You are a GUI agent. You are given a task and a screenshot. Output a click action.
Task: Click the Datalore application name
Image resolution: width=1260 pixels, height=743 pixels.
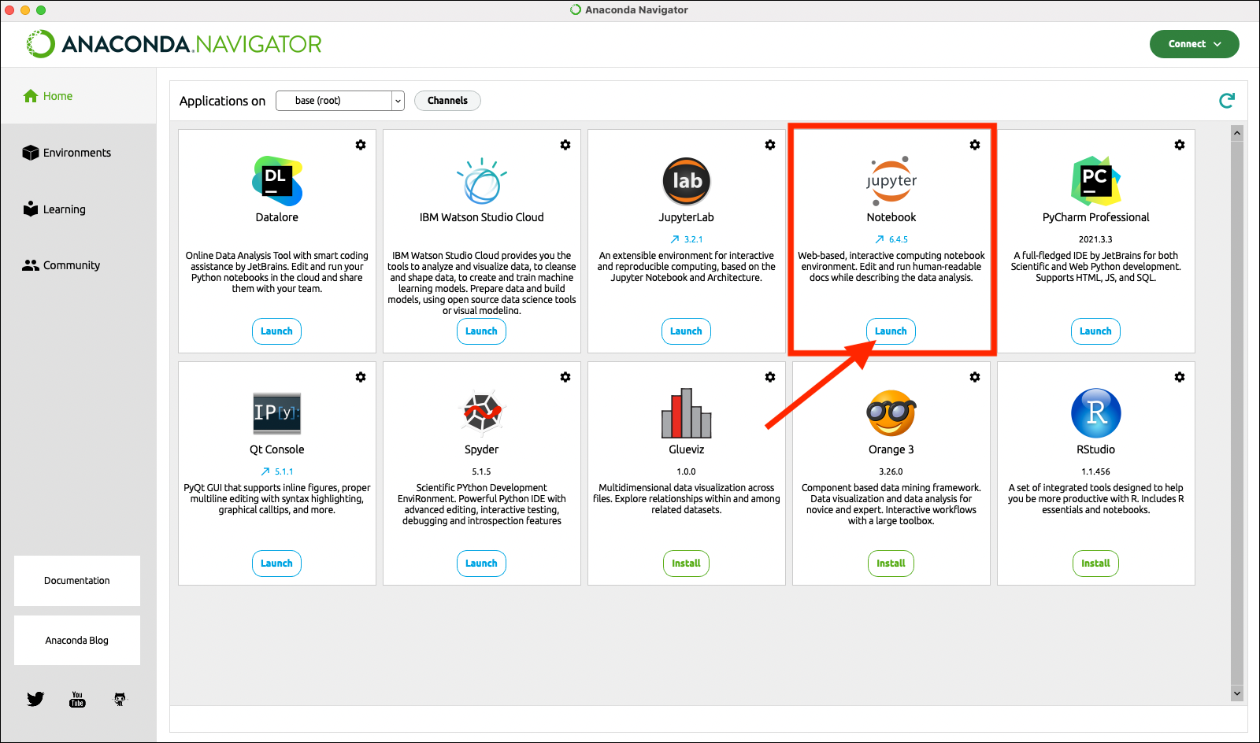point(277,217)
